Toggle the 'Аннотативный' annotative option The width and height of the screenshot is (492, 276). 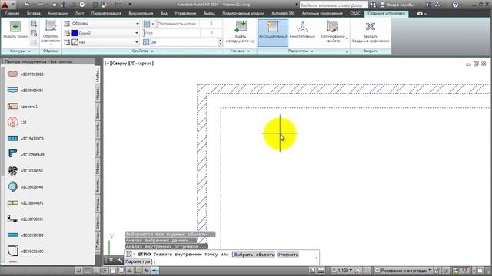(x=302, y=31)
